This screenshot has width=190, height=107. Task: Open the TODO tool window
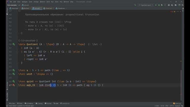tap(20, 103)
